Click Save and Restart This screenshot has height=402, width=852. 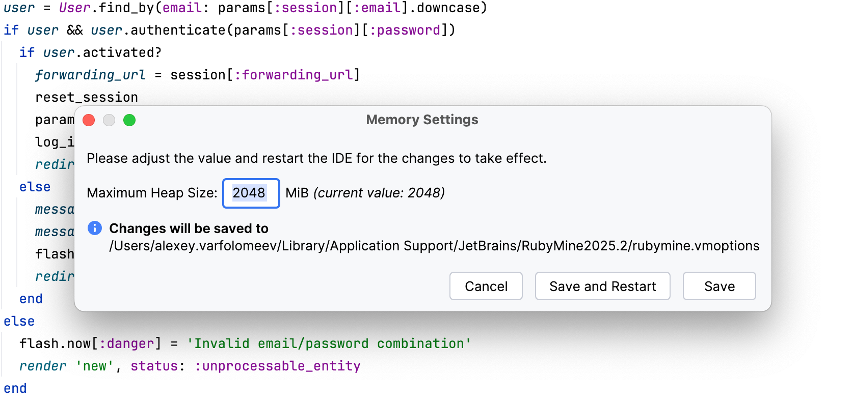(x=602, y=286)
